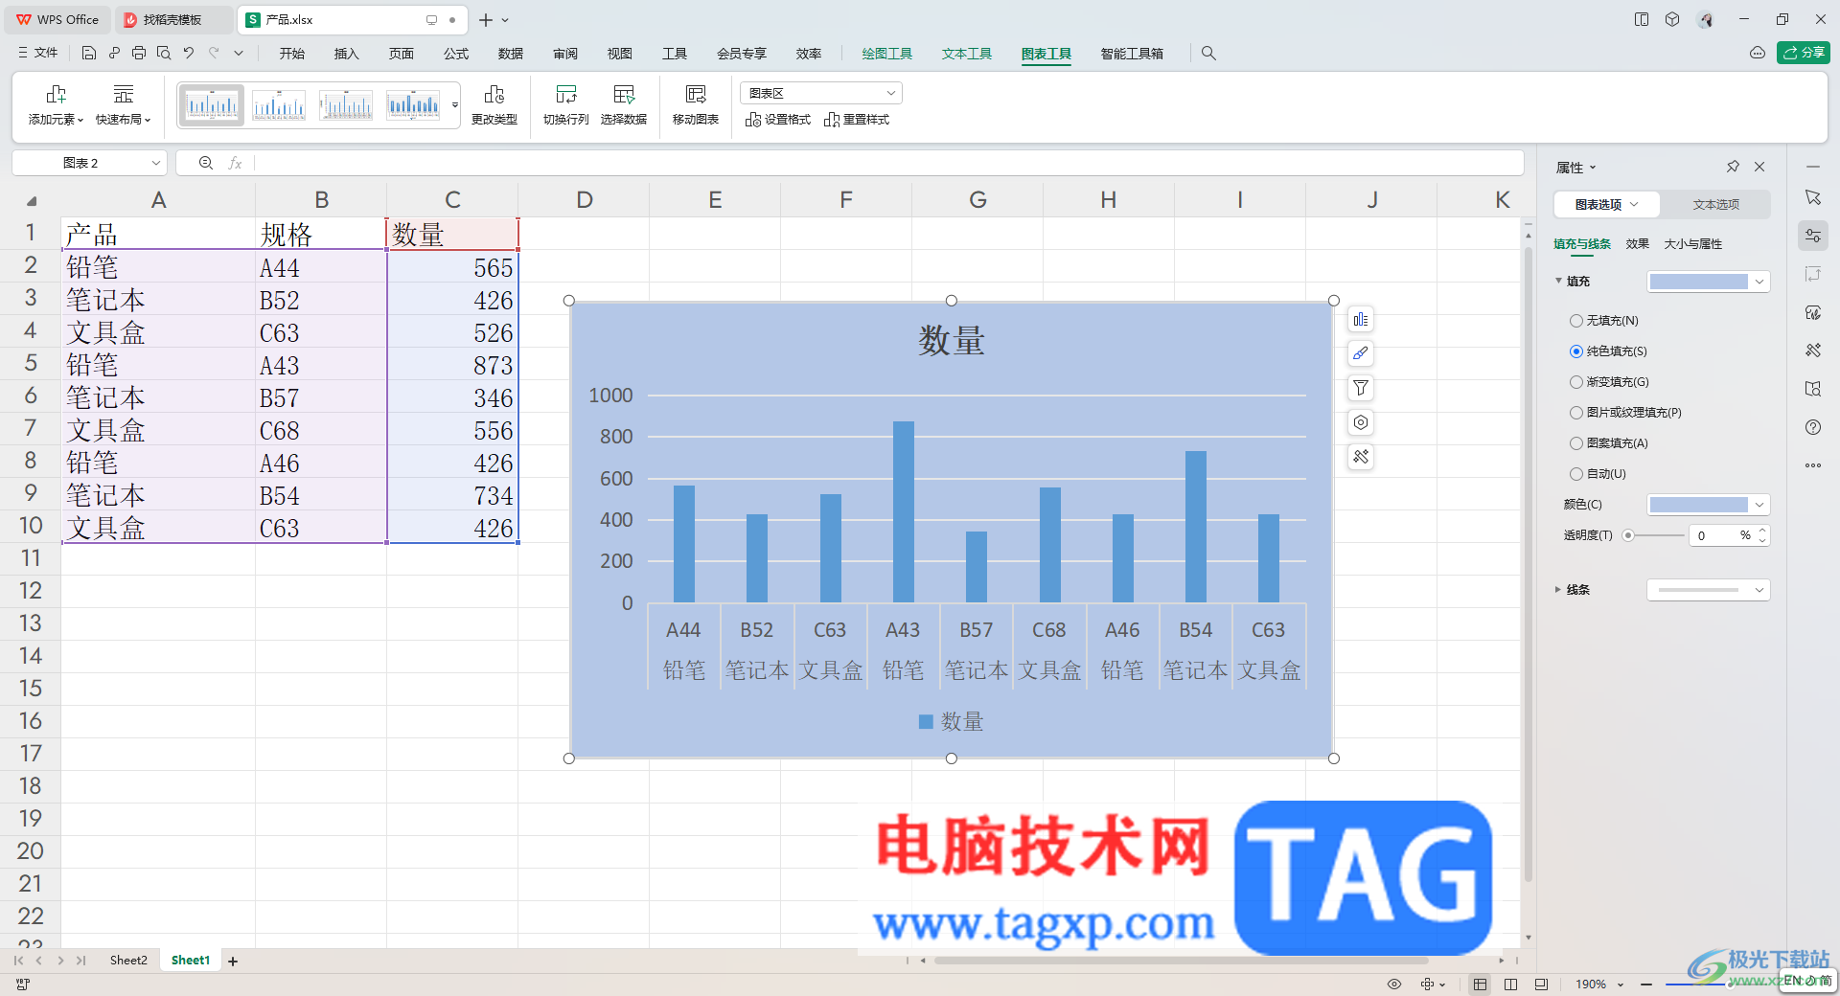Open the name box dropdown showing 图表 2
Screen dimensions: 1840x996
[155, 163]
